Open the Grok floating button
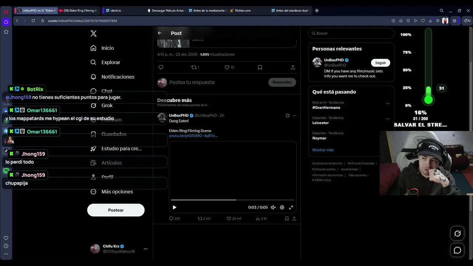 pos(457,233)
